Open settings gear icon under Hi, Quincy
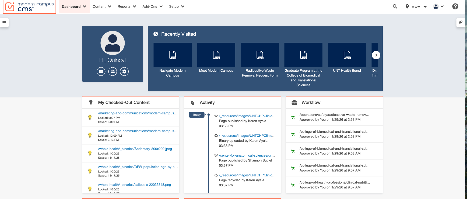Screen dimensions: 467x199 point(124,71)
